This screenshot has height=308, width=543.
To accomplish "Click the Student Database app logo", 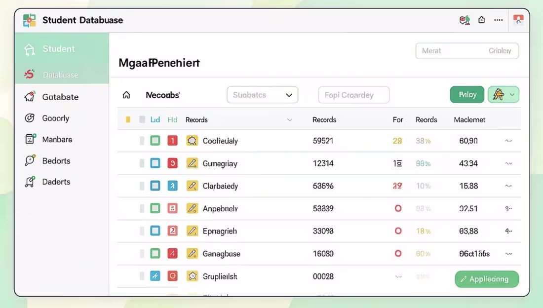I will (30, 20).
